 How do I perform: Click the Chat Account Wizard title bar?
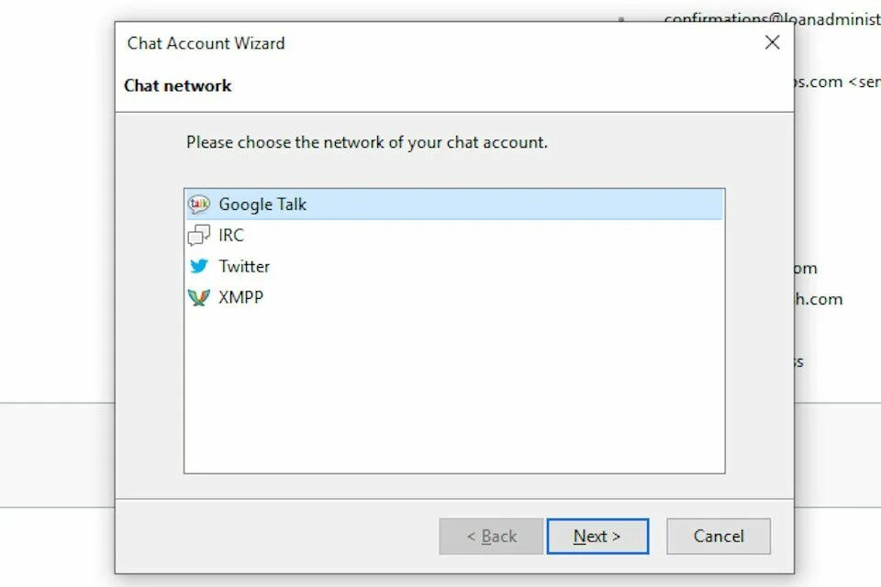coord(439,43)
